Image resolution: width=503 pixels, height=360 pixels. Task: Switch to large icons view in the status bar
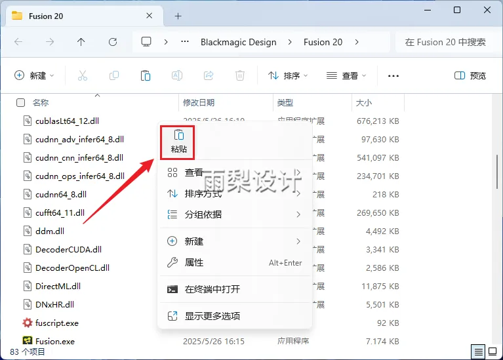click(x=493, y=351)
